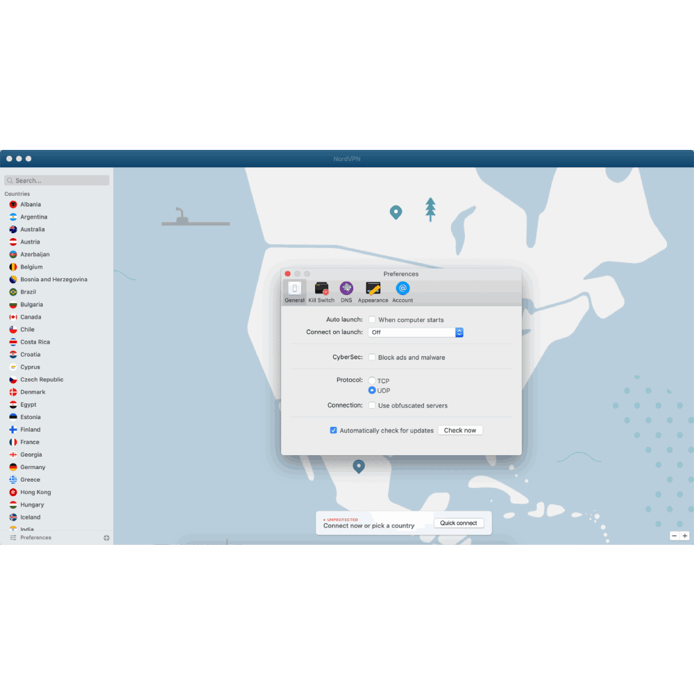Click the Egypt flag icon
The image size is (694, 694).
pyautogui.click(x=13, y=405)
